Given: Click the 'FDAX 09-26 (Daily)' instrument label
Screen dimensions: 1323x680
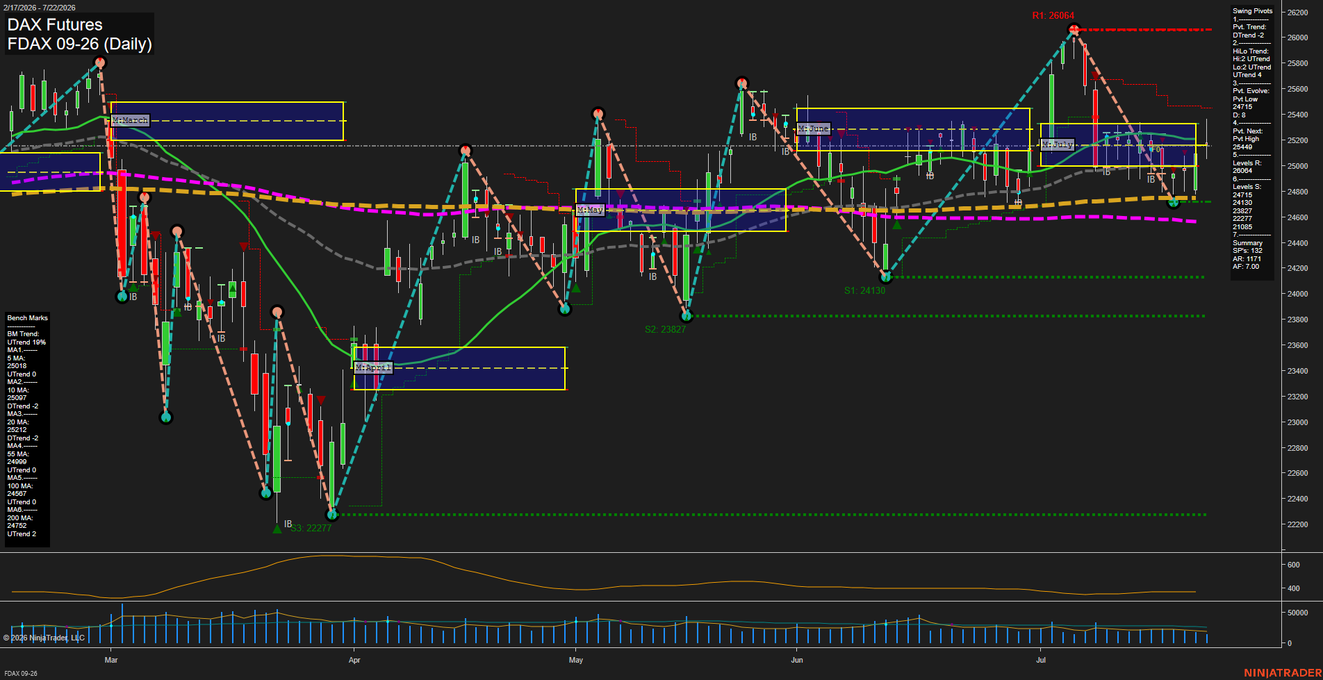Looking at the screenshot, I should 79,44.
